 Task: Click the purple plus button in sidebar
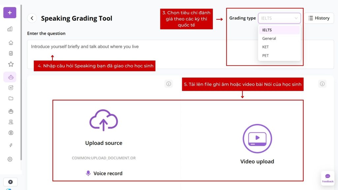point(10,13)
